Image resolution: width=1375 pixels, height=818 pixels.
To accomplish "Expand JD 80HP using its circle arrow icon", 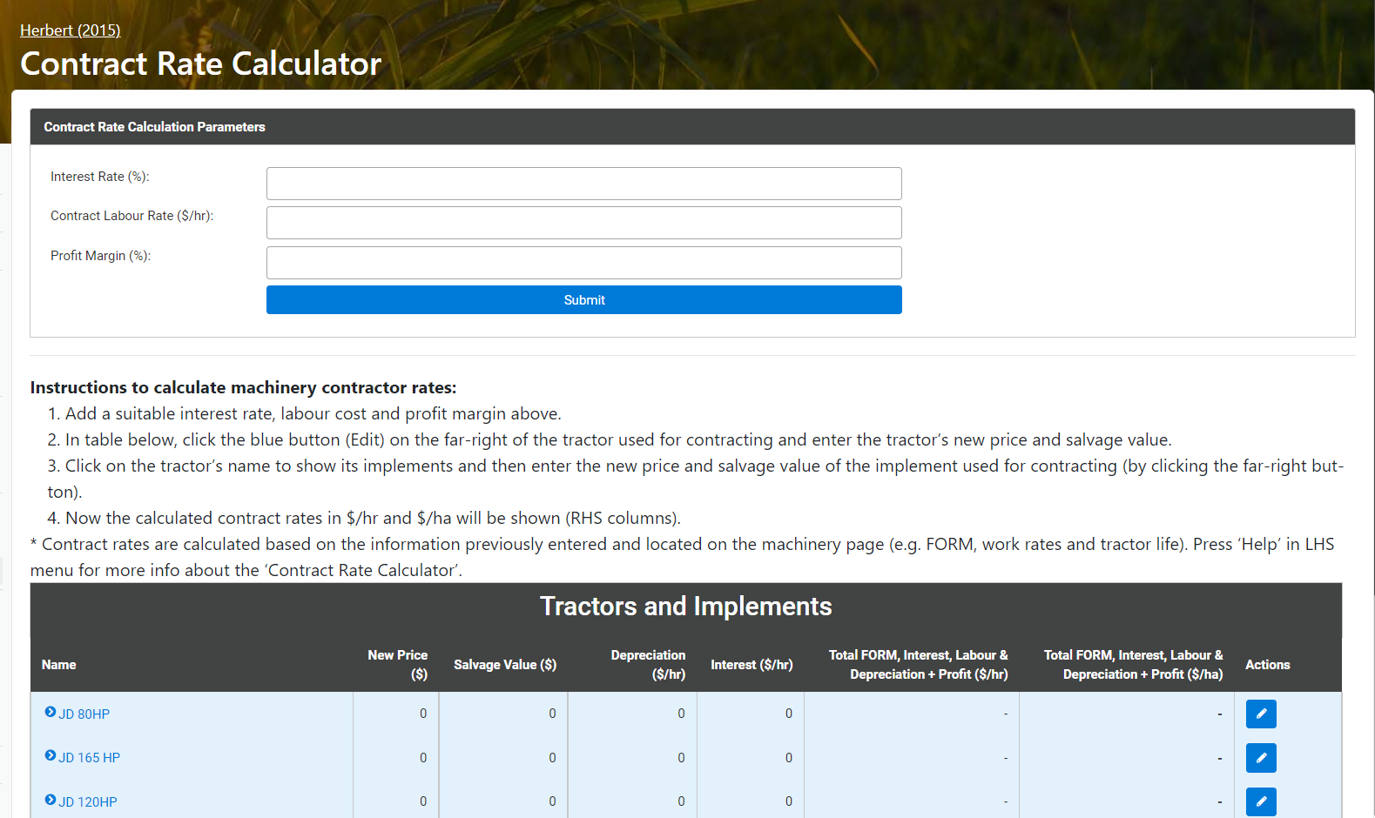I will coord(51,713).
